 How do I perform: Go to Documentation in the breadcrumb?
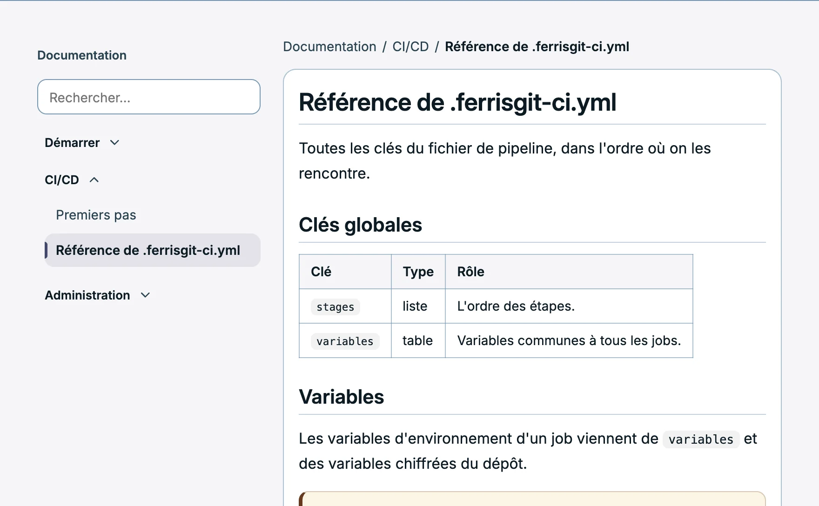[329, 47]
